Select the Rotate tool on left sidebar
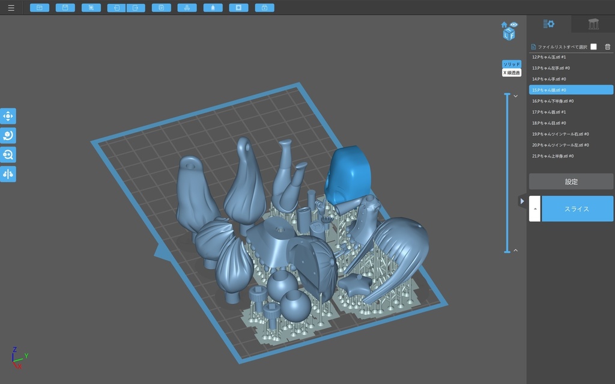This screenshot has width=615, height=384. [x=8, y=135]
